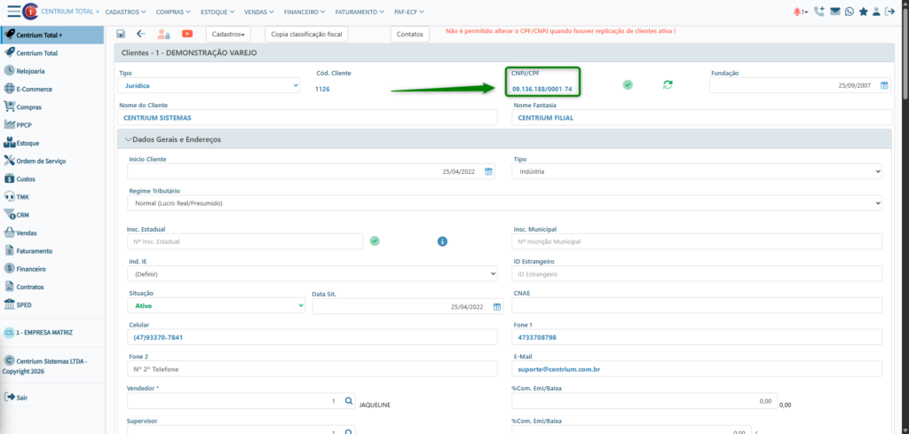The height and width of the screenshot is (434, 909).
Task: Open the Tipo Jurídica dropdown
Action: click(x=209, y=85)
